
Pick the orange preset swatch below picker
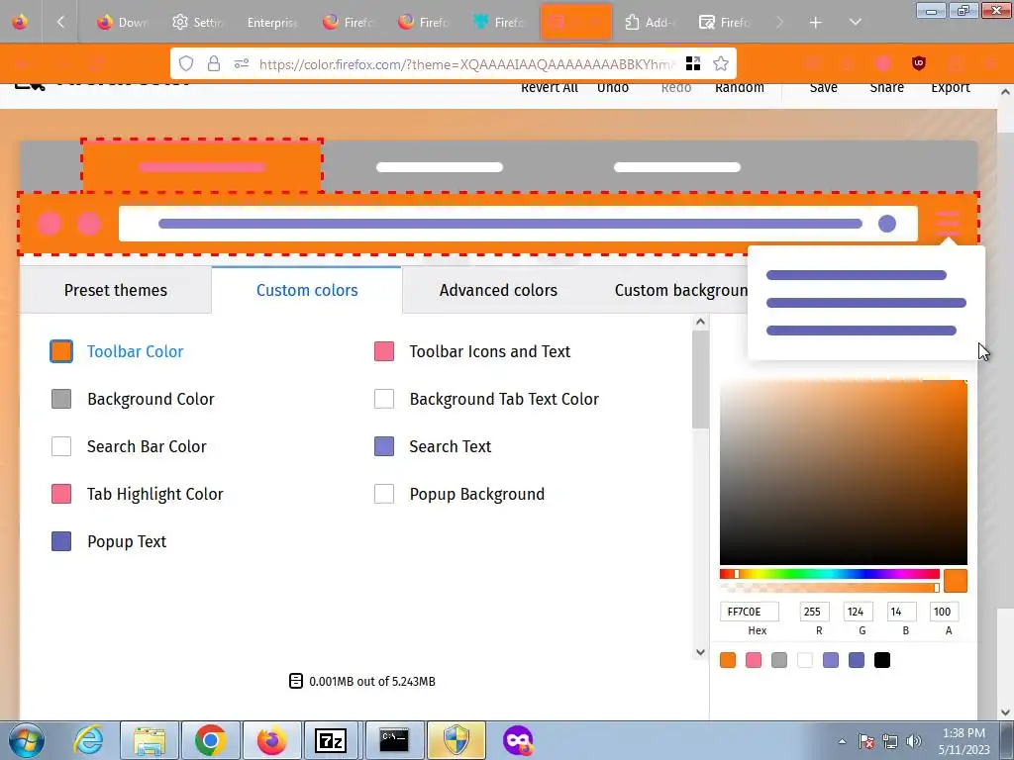tap(728, 660)
